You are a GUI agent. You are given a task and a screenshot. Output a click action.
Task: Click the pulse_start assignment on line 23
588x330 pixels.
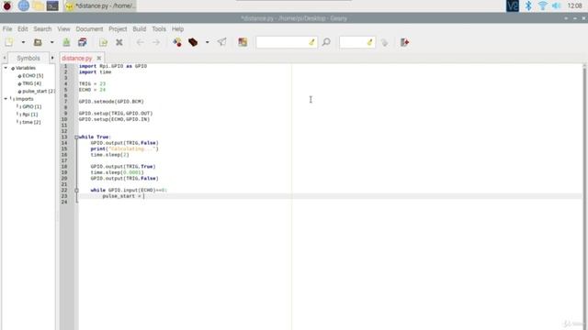coord(123,196)
